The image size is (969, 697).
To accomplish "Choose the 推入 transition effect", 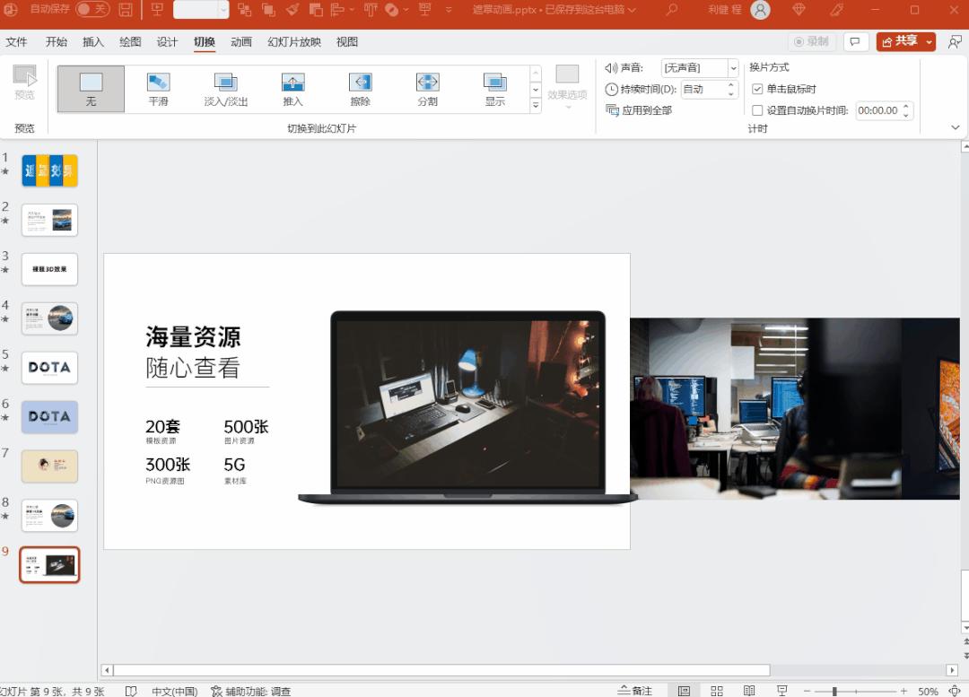I will (x=292, y=89).
